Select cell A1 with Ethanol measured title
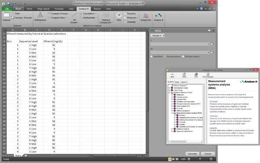This screenshot has width=260, height=163. pos(13,34)
